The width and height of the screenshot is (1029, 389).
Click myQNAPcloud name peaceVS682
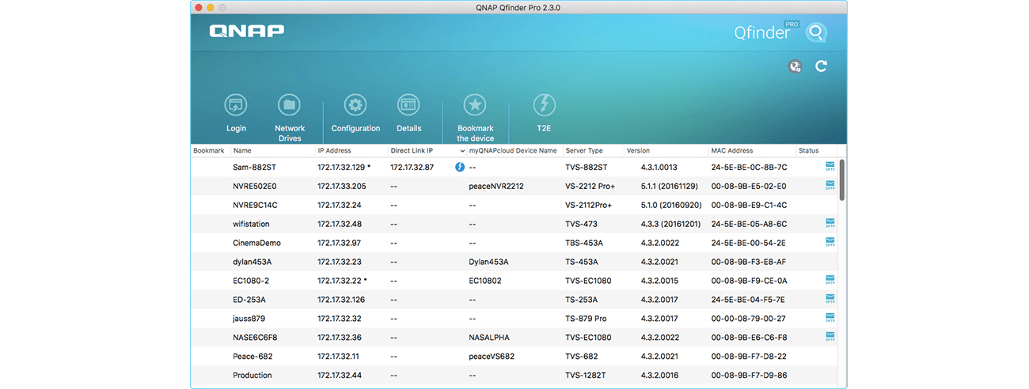492,357
